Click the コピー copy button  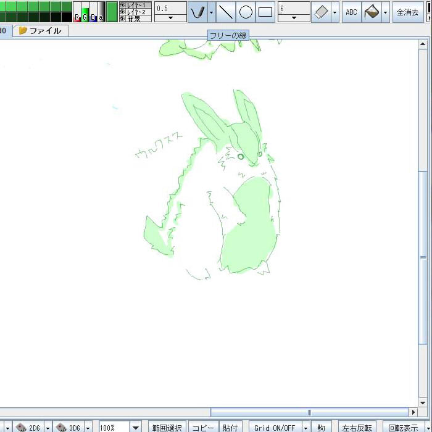[203, 428]
